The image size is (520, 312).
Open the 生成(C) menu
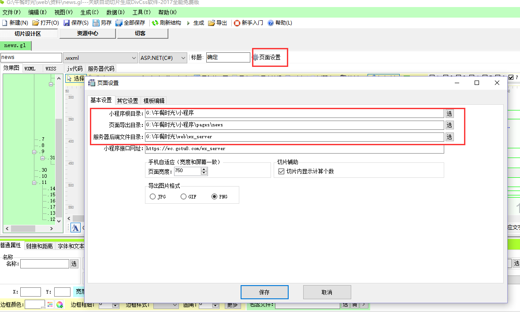point(89,12)
